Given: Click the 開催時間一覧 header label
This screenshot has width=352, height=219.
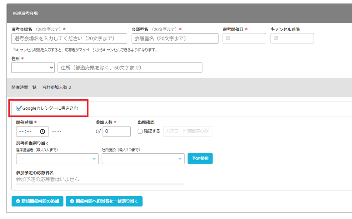Looking at the screenshot, I should tap(24, 87).
